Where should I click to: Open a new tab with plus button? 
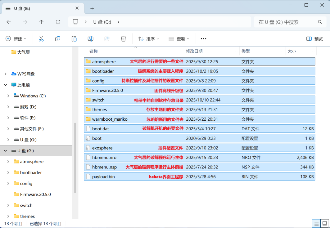point(92,8)
